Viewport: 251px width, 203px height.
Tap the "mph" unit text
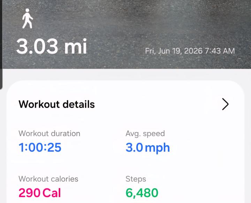point(157,148)
